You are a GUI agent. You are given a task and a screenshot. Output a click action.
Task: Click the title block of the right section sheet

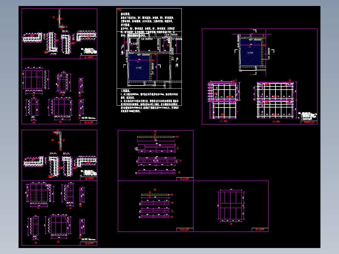pos(309,122)
